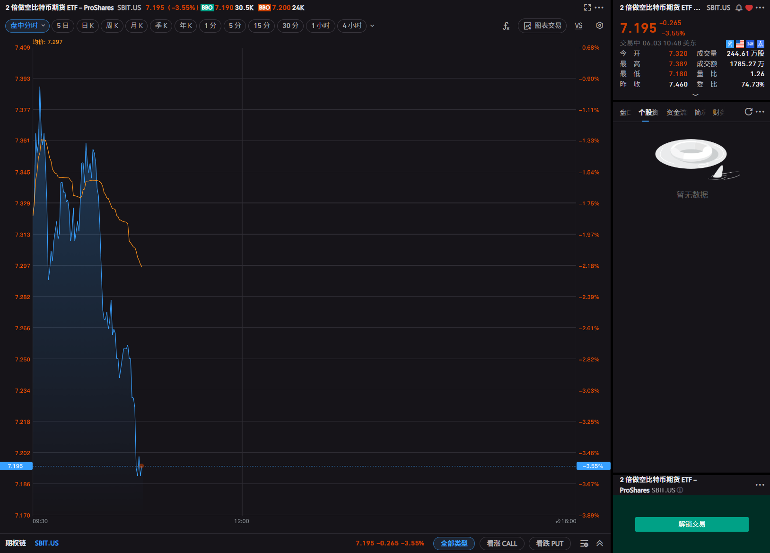Click the 7.195 current price axis marker
770x553 pixels.
[16, 466]
